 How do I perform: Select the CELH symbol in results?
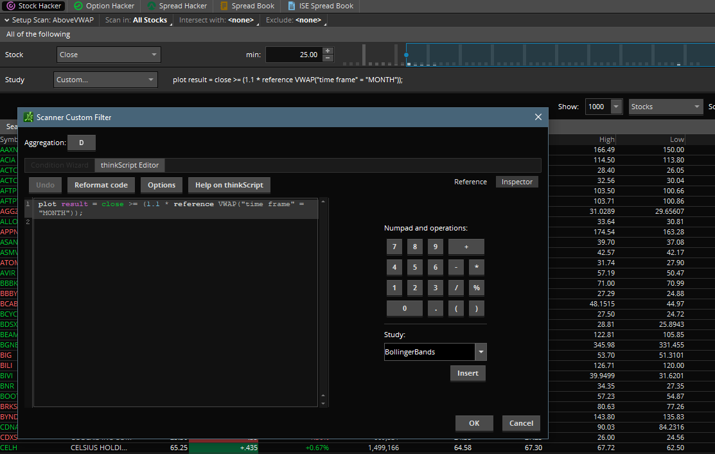[8, 448]
